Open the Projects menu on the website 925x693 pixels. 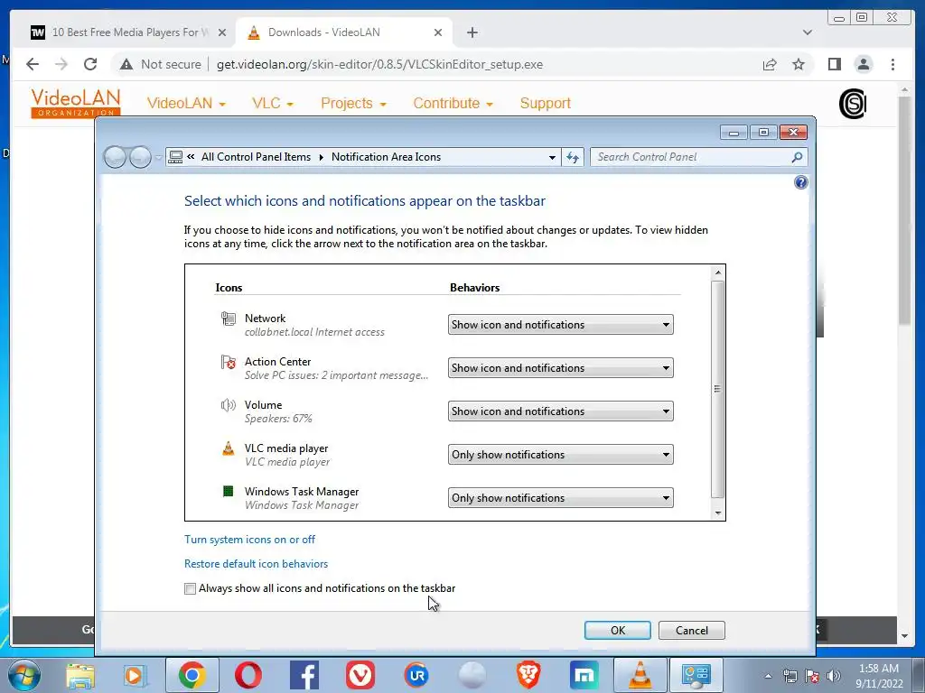353,103
